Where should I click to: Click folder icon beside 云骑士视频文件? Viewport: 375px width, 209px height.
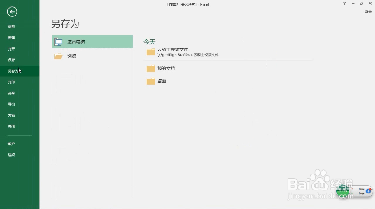[151, 52]
